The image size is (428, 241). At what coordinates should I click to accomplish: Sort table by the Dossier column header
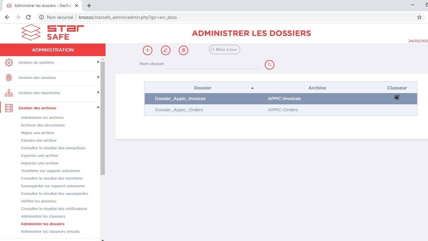202,88
